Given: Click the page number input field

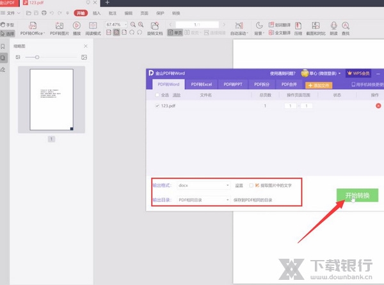Looking at the screenshot, I should [197, 24].
